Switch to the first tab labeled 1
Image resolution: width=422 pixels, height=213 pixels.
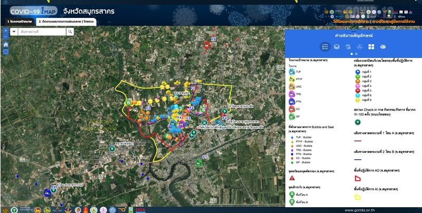pos(18,22)
